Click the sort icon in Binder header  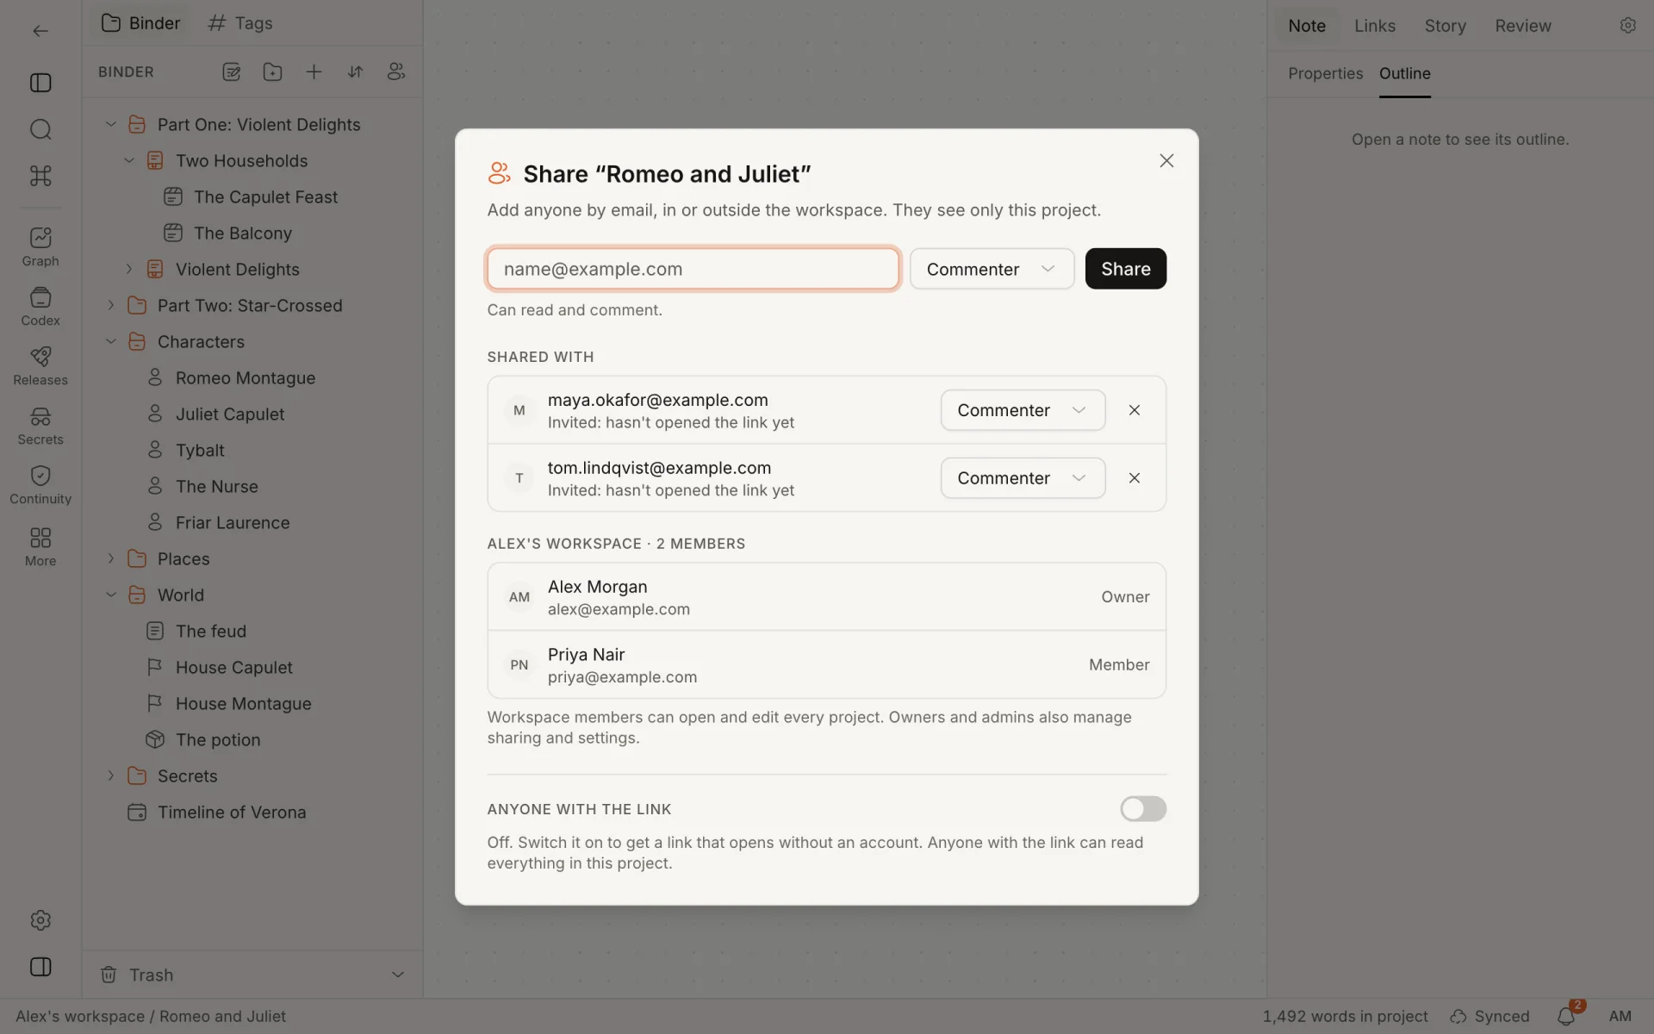click(355, 72)
